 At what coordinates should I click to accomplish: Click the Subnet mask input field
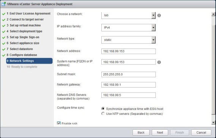click(x=129, y=74)
